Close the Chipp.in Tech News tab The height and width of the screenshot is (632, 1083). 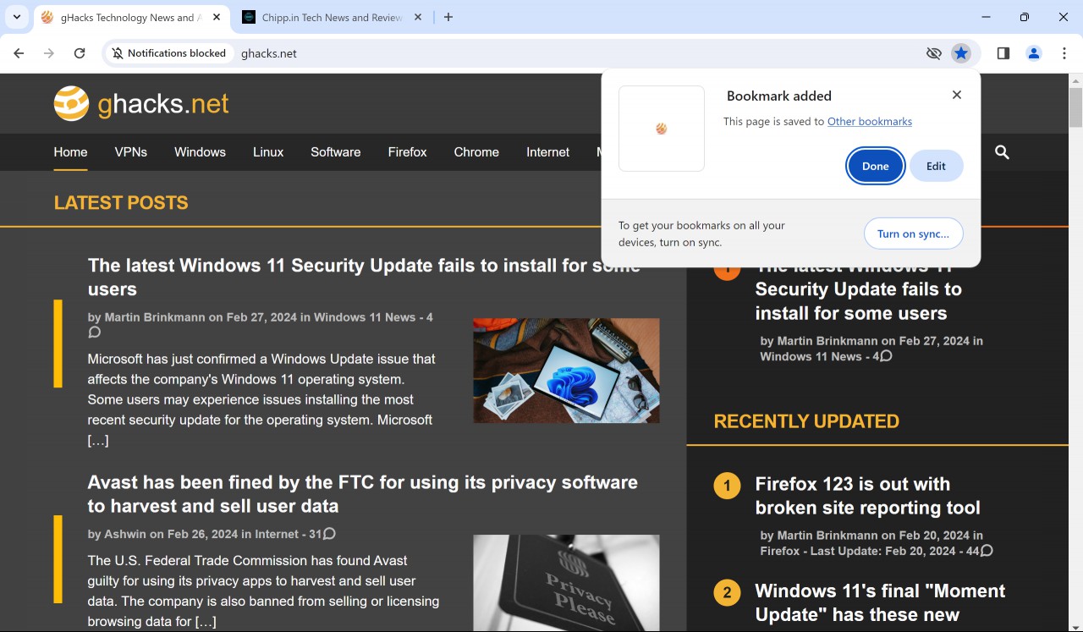coord(417,17)
